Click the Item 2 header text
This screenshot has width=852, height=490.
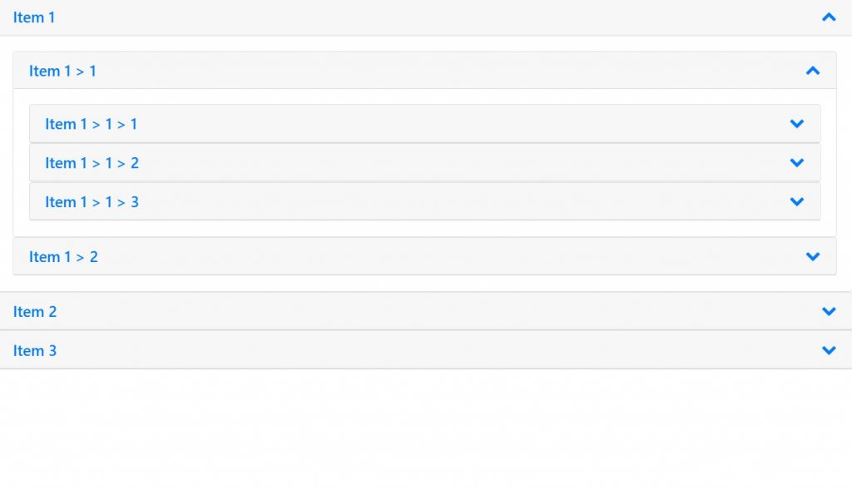point(35,311)
